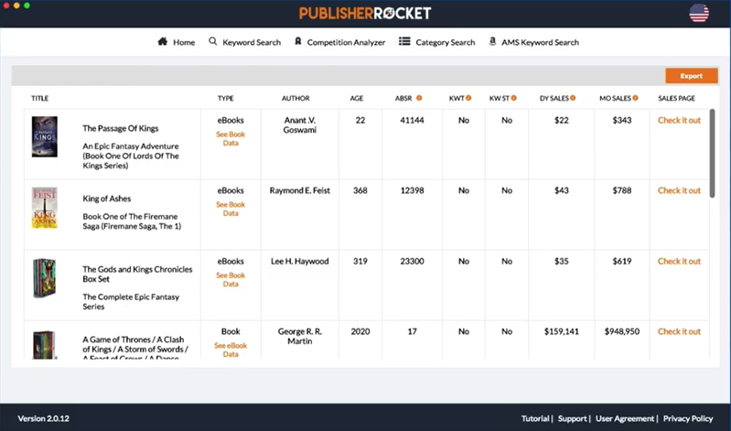Click the TITLE column header
The width and height of the screenshot is (731, 431).
(39, 98)
